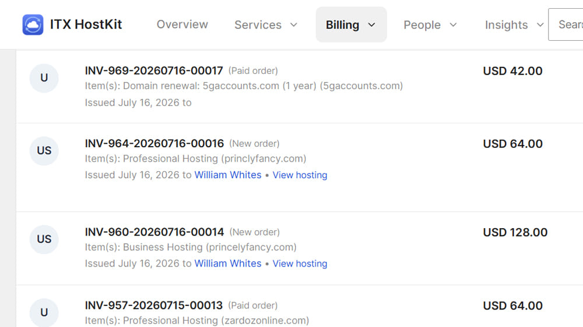The height and width of the screenshot is (327, 583).
Task: Click the ITX HostKit brand name
Action: click(x=86, y=24)
